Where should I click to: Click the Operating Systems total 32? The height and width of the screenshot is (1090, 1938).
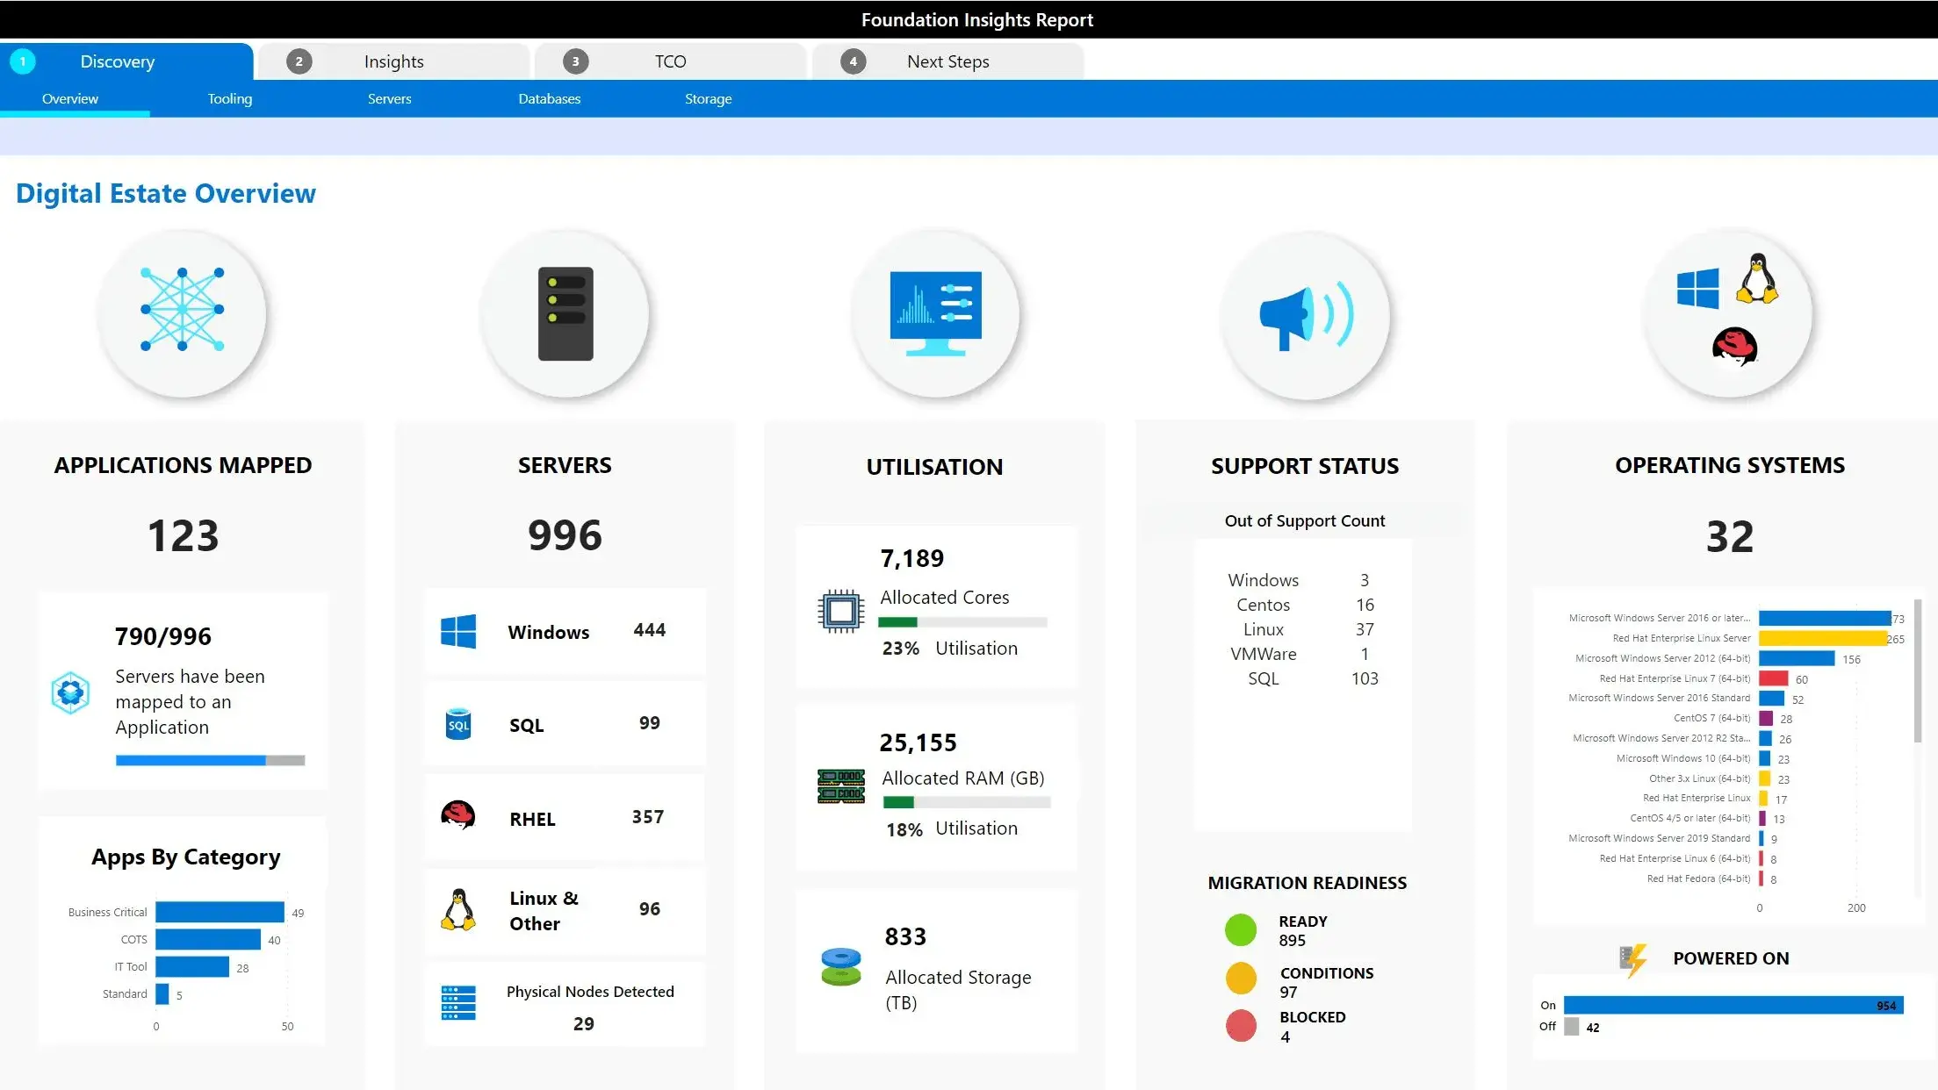tap(1730, 536)
